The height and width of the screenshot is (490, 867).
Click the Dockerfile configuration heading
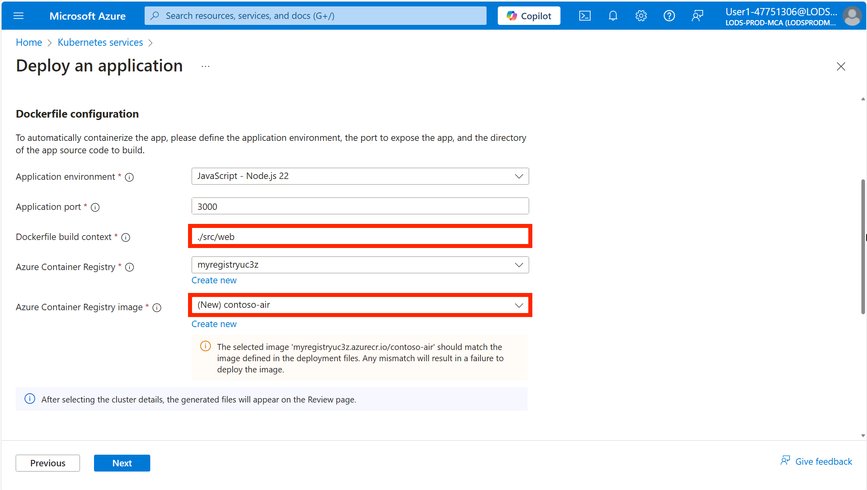point(77,114)
